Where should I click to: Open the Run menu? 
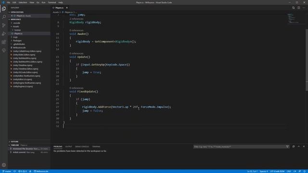[x=44, y=2]
